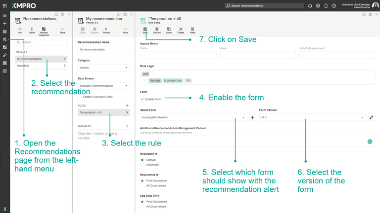Select My recommendation in the list

coord(41,59)
